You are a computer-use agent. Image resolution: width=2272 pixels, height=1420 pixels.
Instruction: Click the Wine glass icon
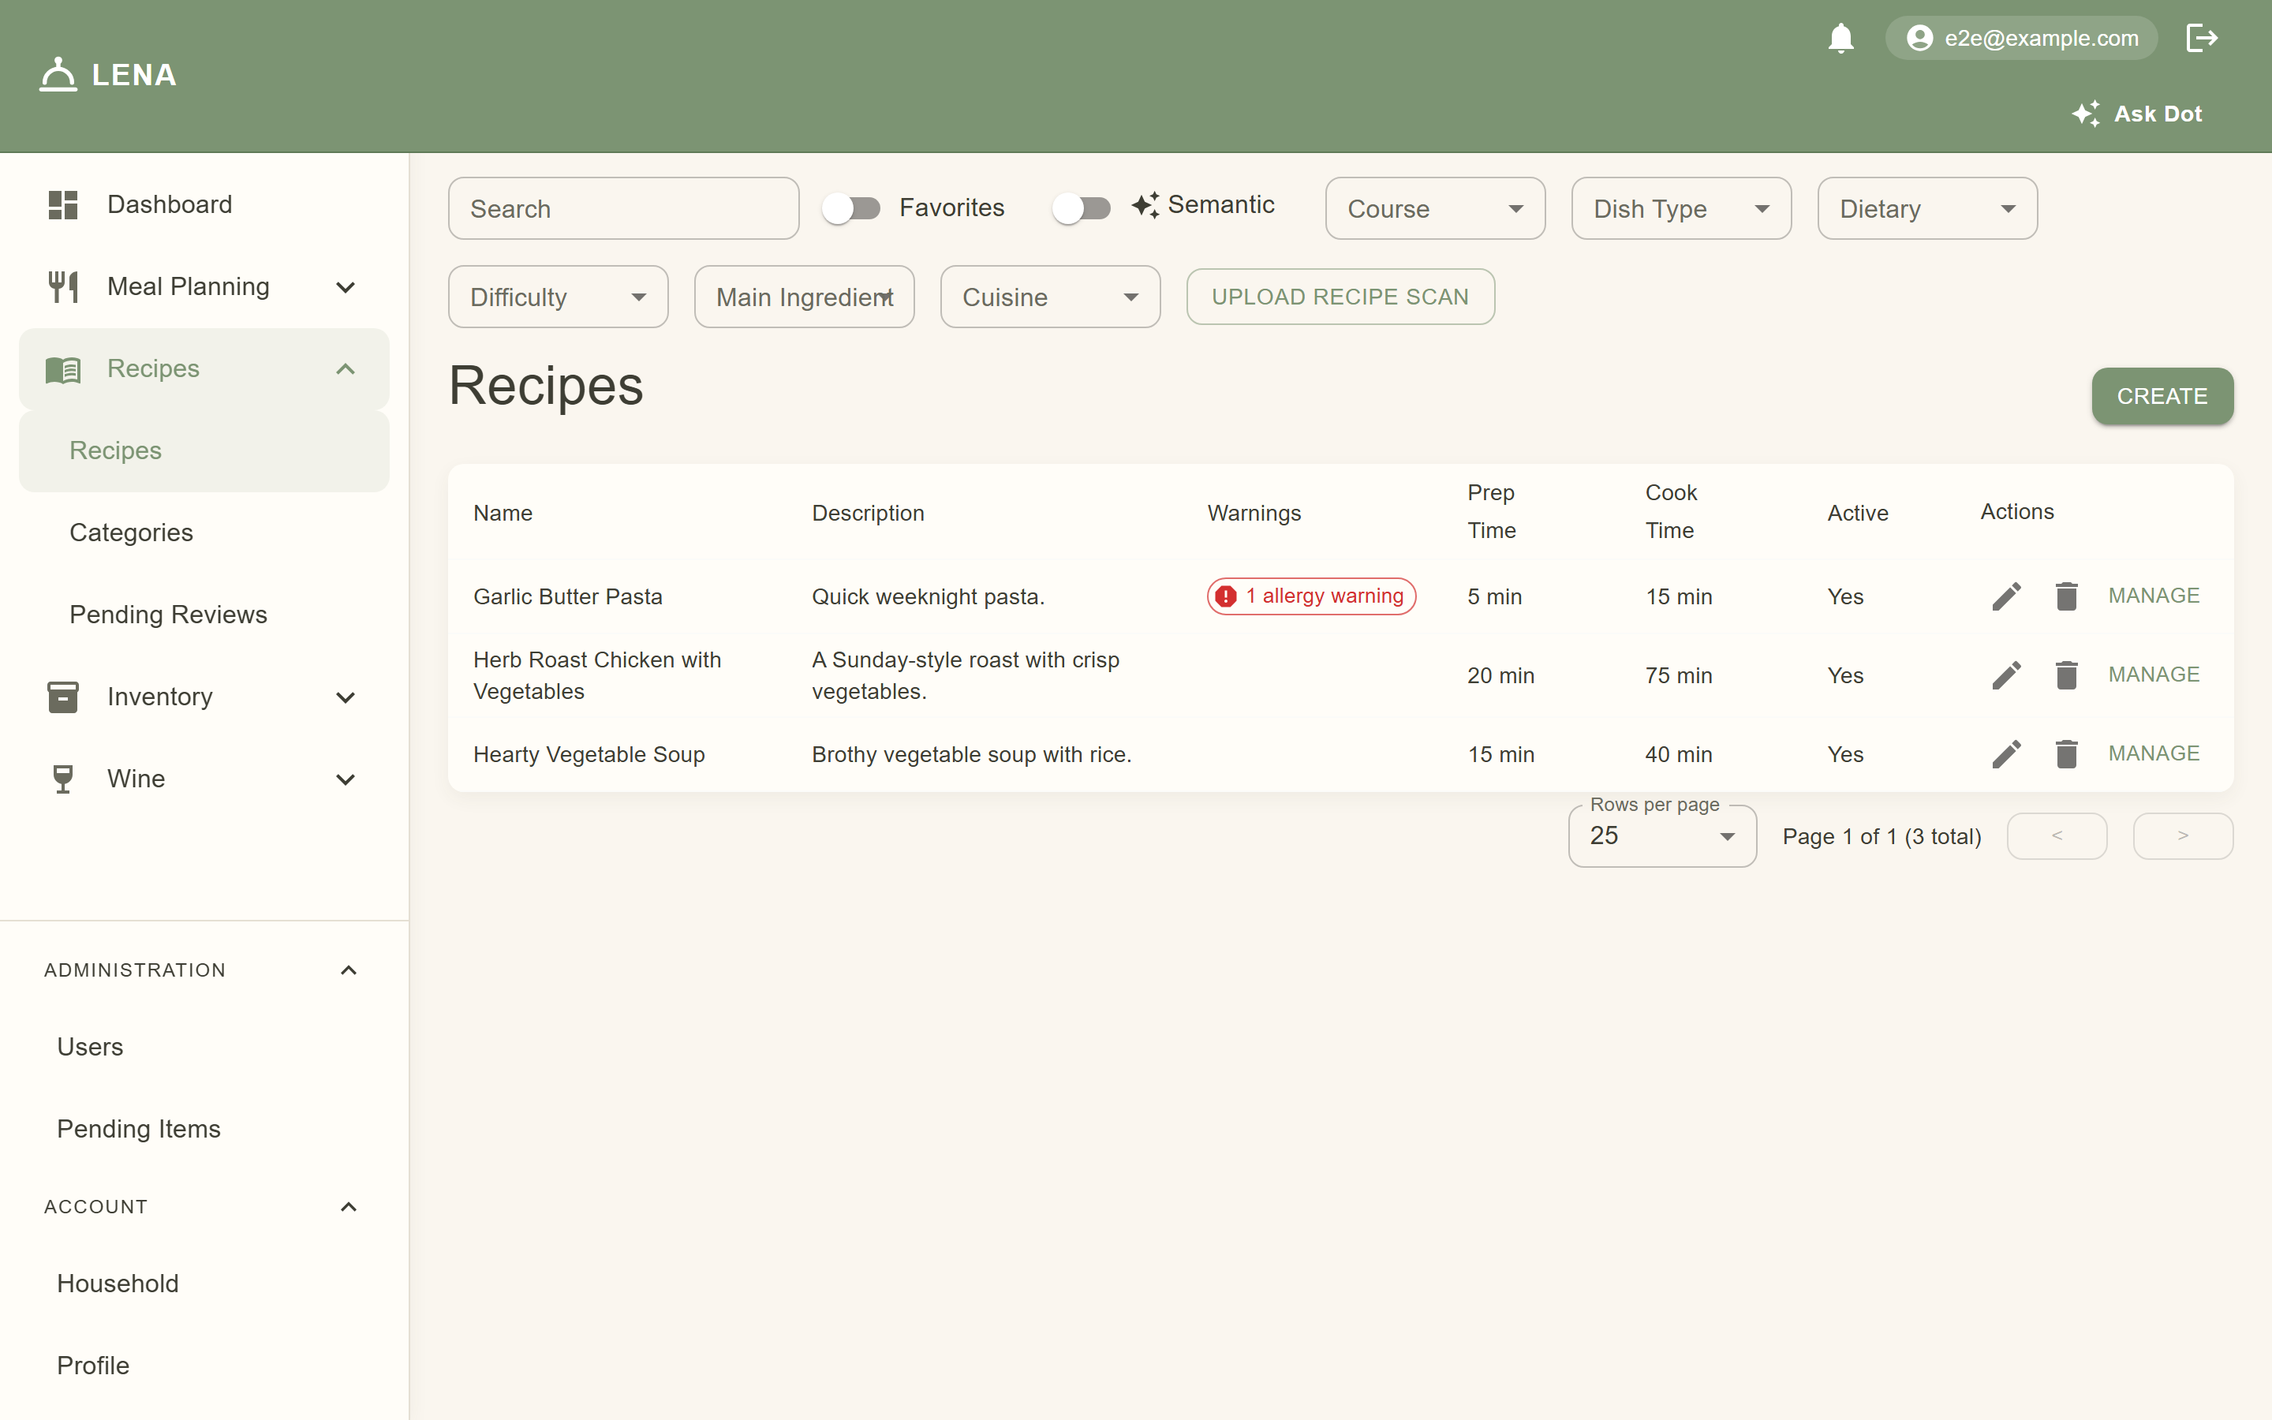pyautogui.click(x=63, y=779)
